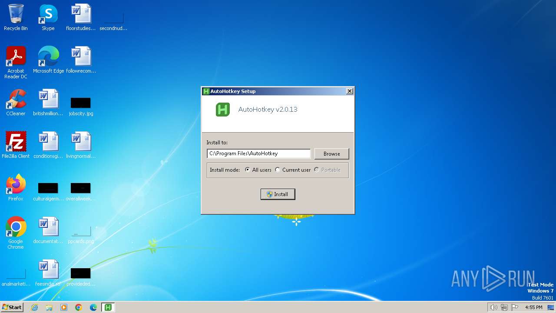
Task: Launch Skype from the desktop
Action: click(48, 17)
